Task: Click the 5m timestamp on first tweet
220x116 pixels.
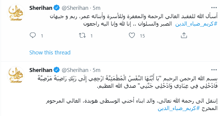Action: pos(96,8)
